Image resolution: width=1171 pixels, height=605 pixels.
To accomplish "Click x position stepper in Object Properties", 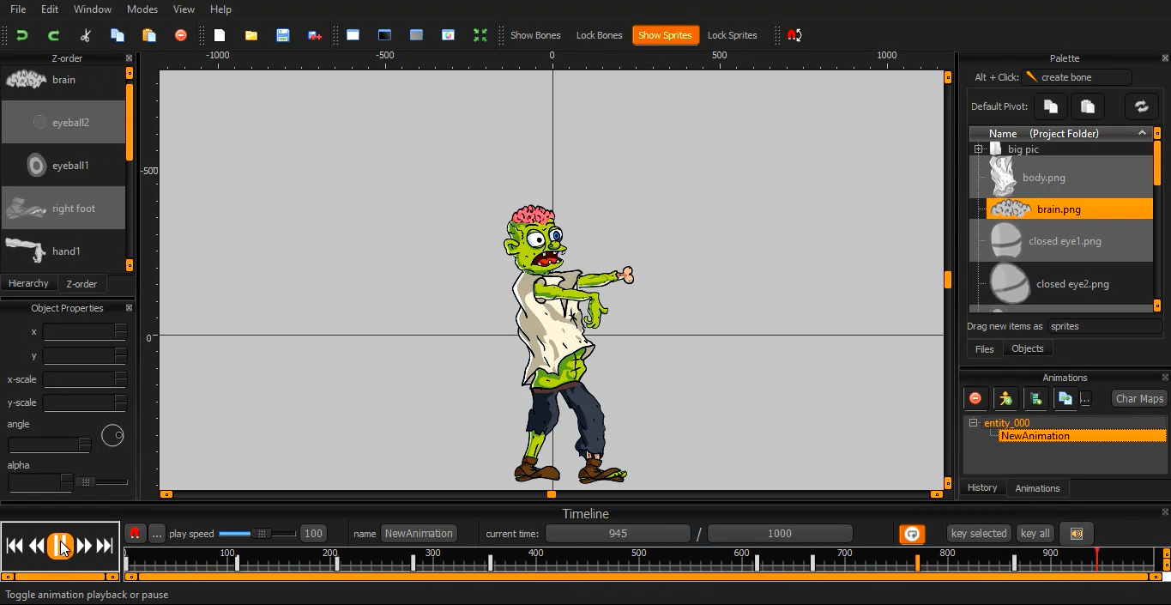I will click(121, 331).
